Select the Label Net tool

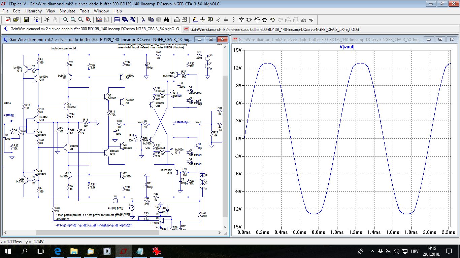(x=210, y=20)
